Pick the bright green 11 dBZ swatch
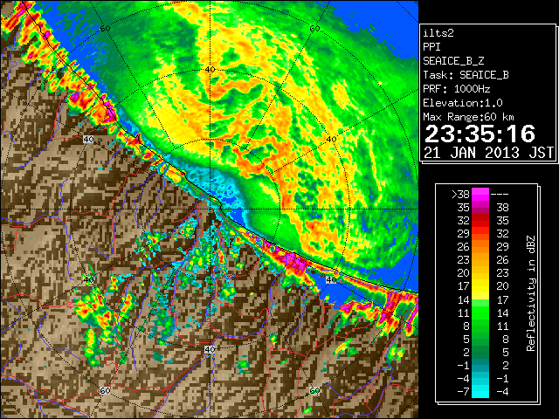 pos(480,313)
